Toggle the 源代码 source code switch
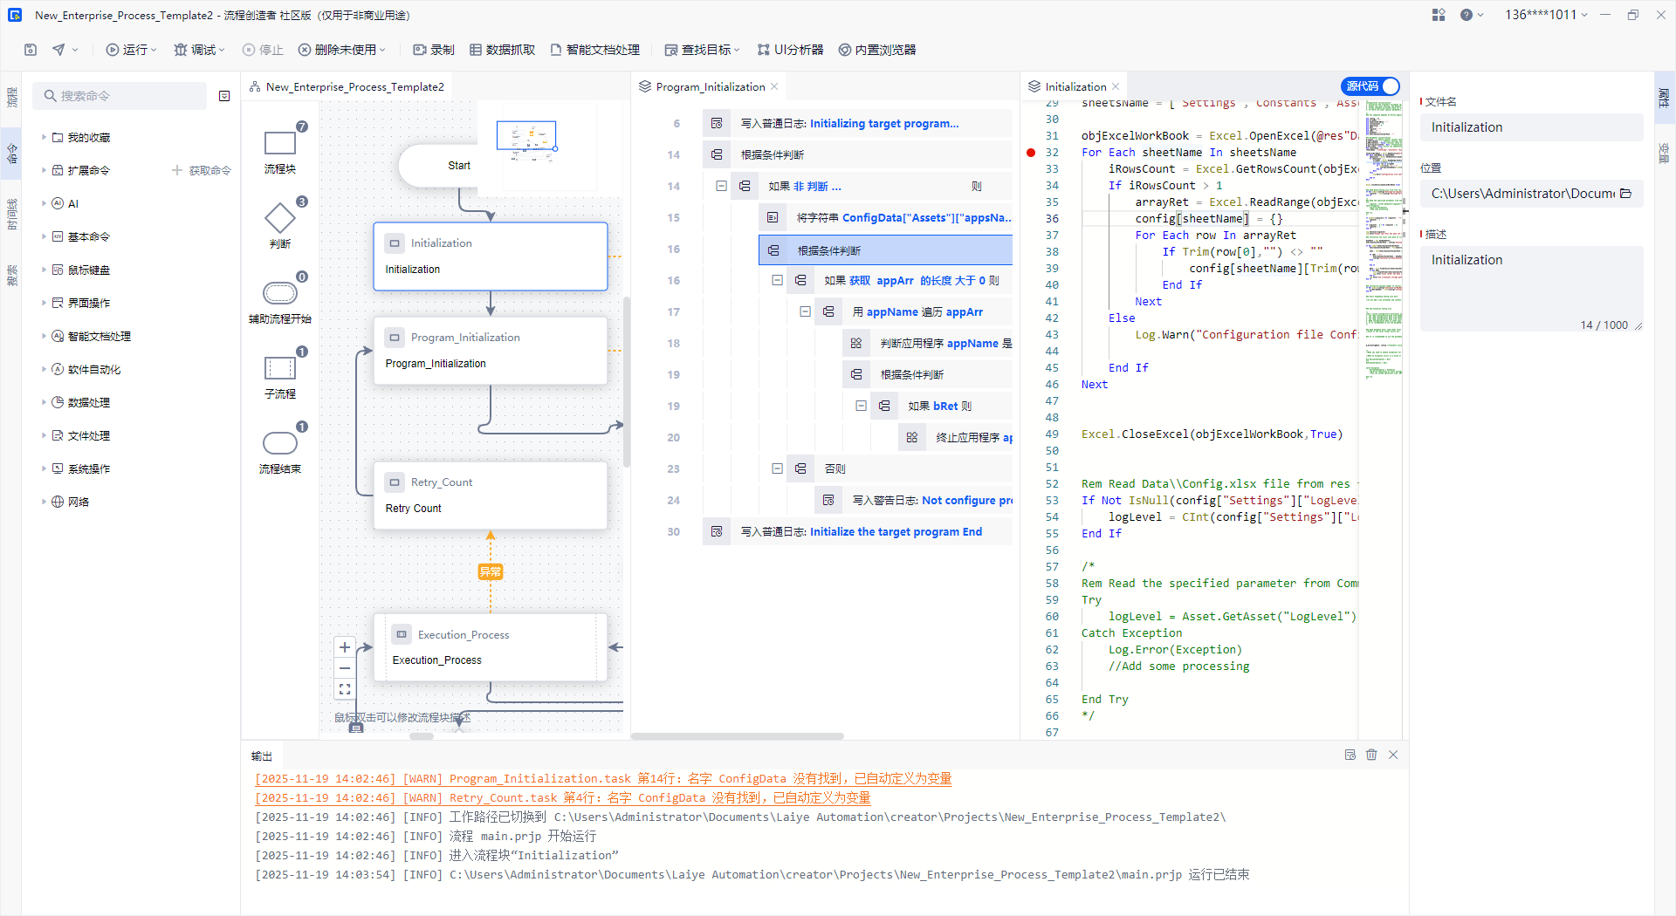 point(1370,86)
